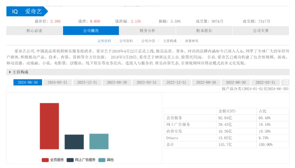Open the 股本股东 tab

click(x=204, y=31)
